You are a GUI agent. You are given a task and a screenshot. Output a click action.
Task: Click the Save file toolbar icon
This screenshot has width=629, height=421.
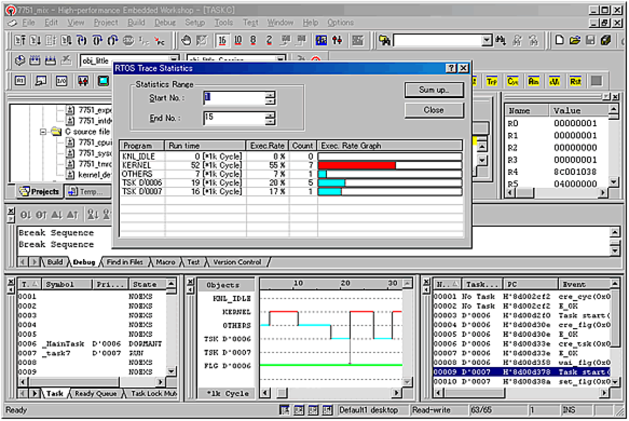[x=590, y=40]
